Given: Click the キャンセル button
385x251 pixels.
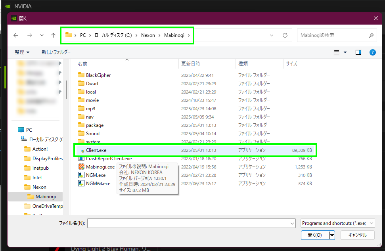Looking at the screenshot, I should point(358,235).
